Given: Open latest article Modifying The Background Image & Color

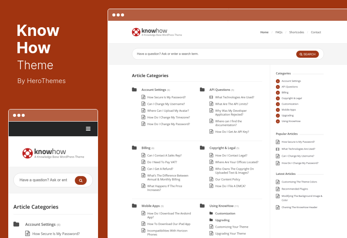Looking at the screenshot, I should [x=301, y=198].
